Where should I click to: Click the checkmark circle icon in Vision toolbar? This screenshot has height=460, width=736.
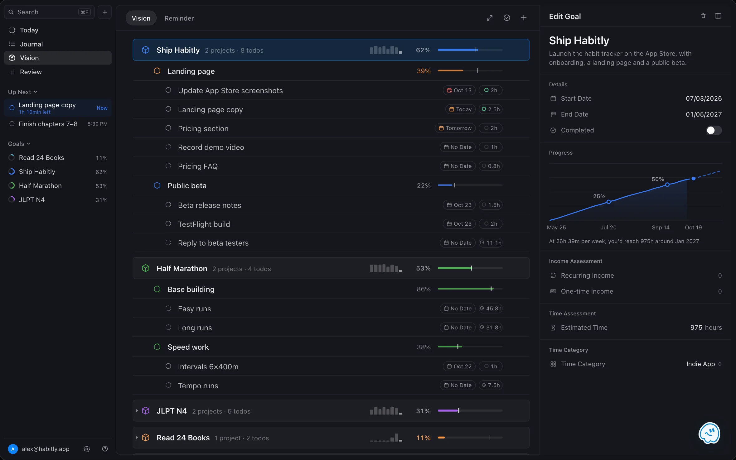pos(507,18)
